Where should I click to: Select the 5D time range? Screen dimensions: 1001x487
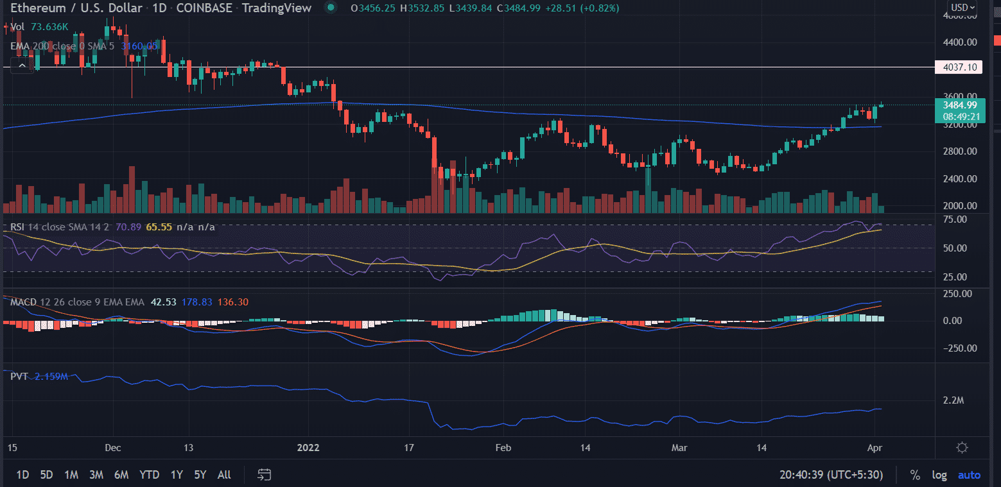pyautogui.click(x=46, y=475)
